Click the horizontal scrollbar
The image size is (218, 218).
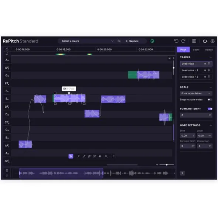(x=122, y=165)
